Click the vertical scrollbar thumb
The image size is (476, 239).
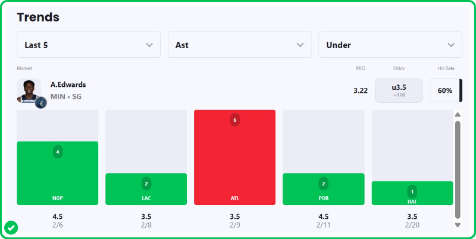[458, 169]
